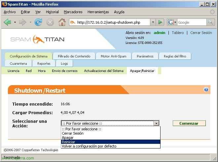Viewport: 218px width, 162px height.
Task: Open forward button history dropdown arrow
Action: 30,22
